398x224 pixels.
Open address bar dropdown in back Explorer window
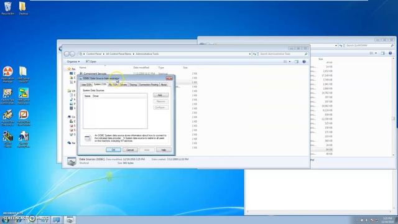pos(336,45)
